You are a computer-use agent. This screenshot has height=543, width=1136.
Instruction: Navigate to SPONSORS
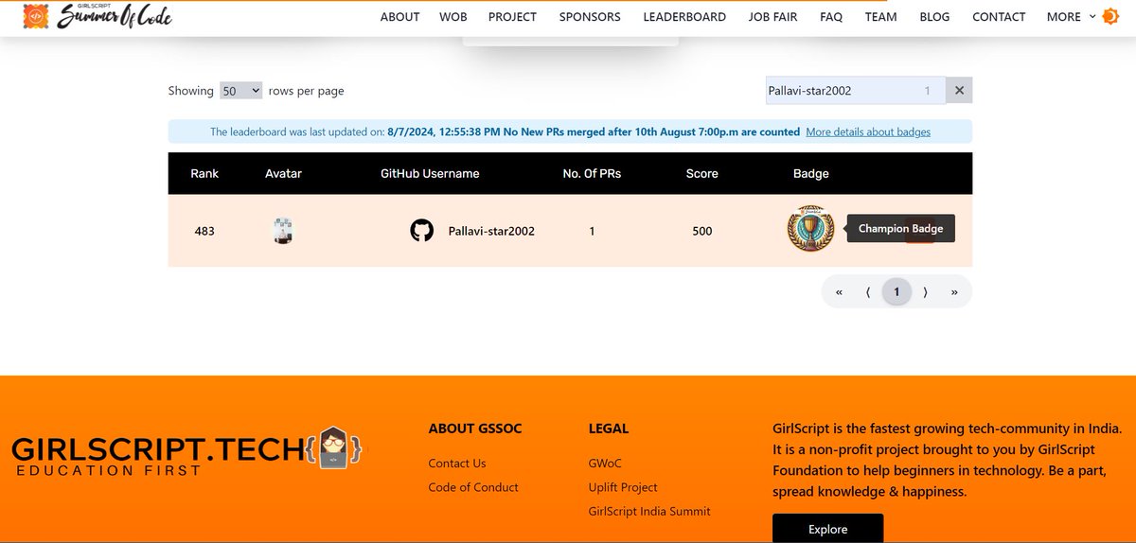(x=590, y=16)
